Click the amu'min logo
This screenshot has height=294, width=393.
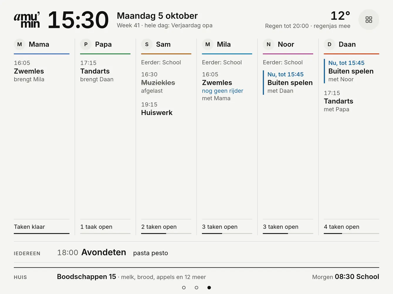pyautogui.click(x=27, y=20)
